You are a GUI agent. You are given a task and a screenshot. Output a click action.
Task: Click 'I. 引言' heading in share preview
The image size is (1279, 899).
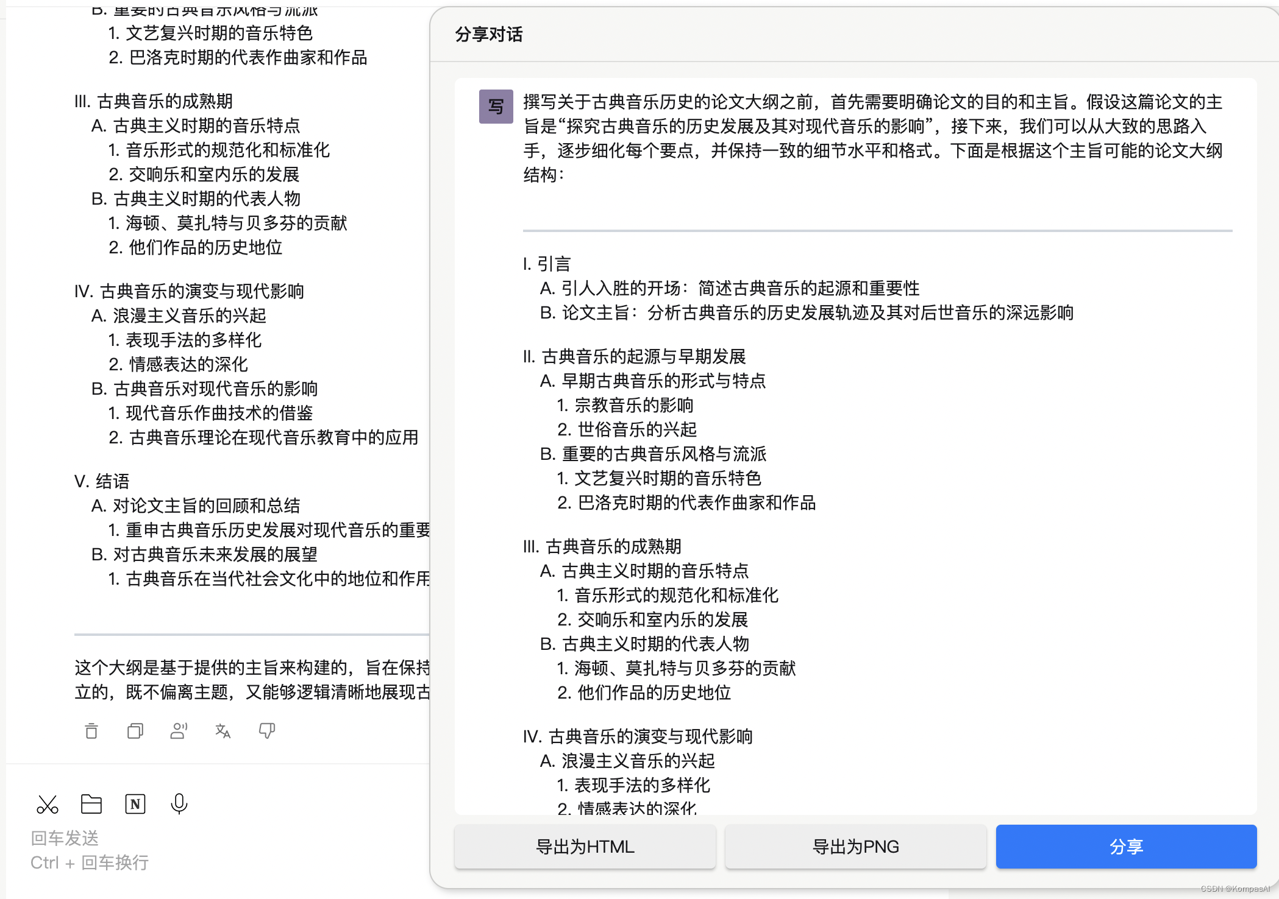(547, 264)
